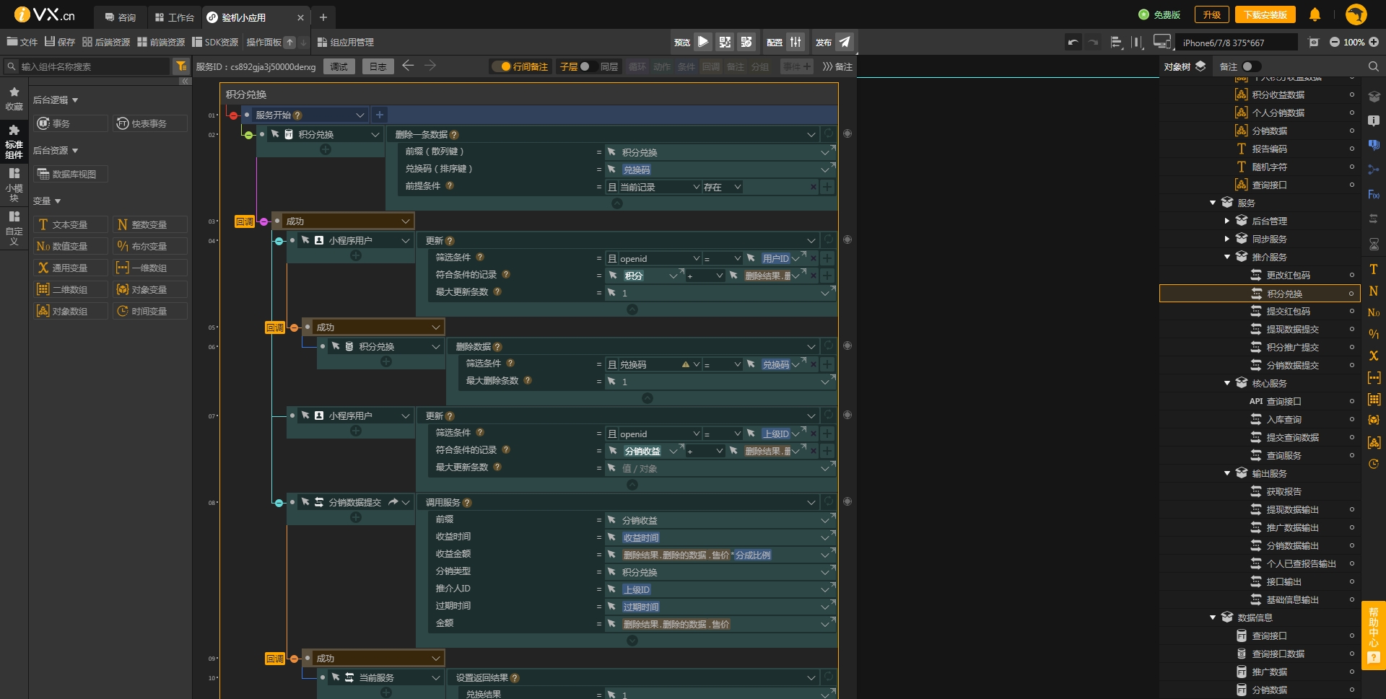The height and width of the screenshot is (699, 1386).
Task: Toggle the circle beside 积分兑换 tree row
Action: (x=1351, y=294)
